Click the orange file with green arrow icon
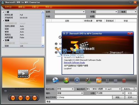Screen dimensions: 139x105 click(x=66, y=80)
